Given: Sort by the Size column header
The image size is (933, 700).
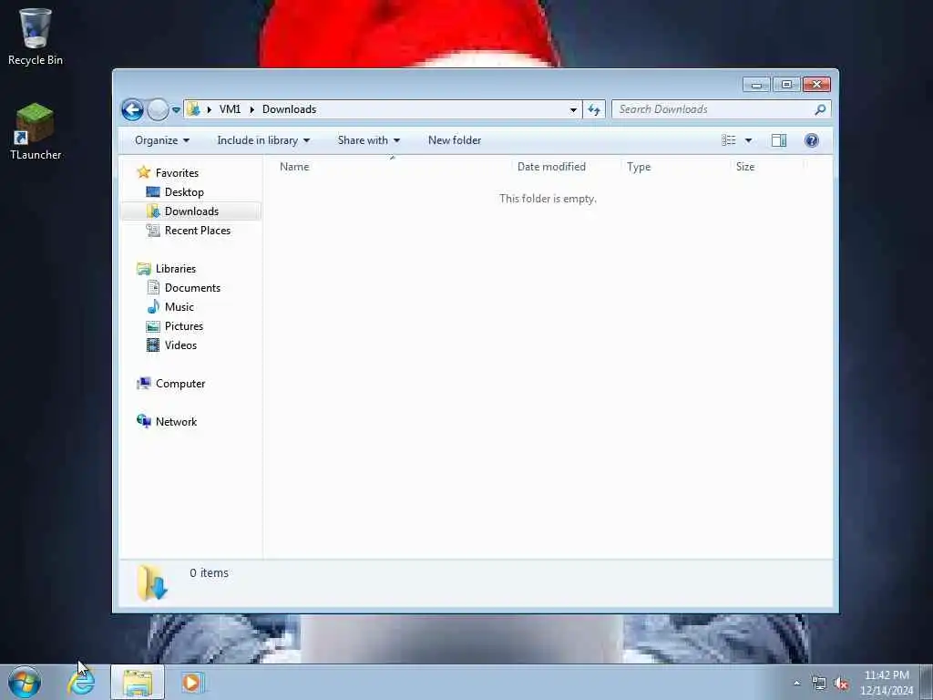Looking at the screenshot, I should [766, 167].
